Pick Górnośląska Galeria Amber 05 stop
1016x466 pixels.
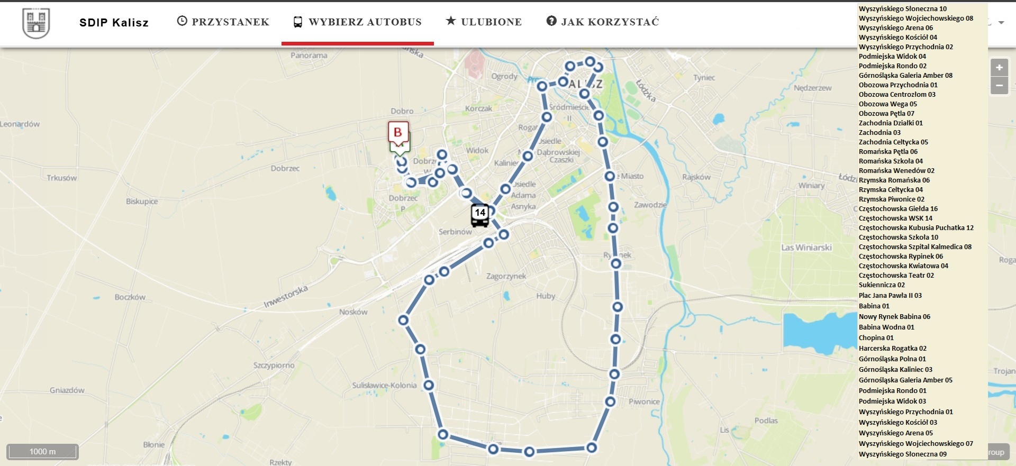pos(905,380)
